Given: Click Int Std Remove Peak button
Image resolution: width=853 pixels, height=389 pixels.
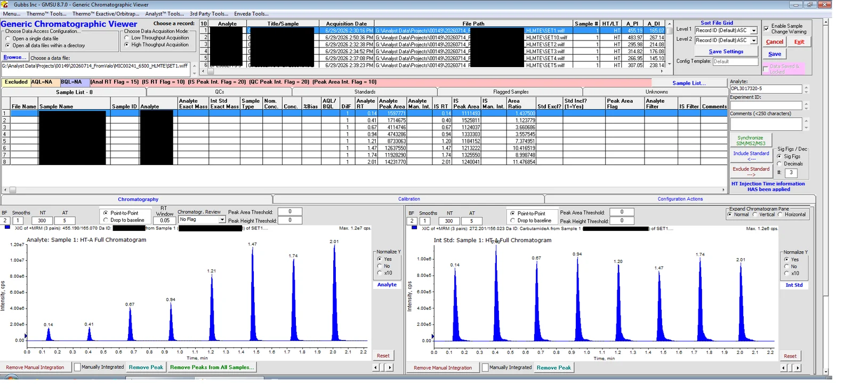Looking at the screenshot, I should 553,368.
